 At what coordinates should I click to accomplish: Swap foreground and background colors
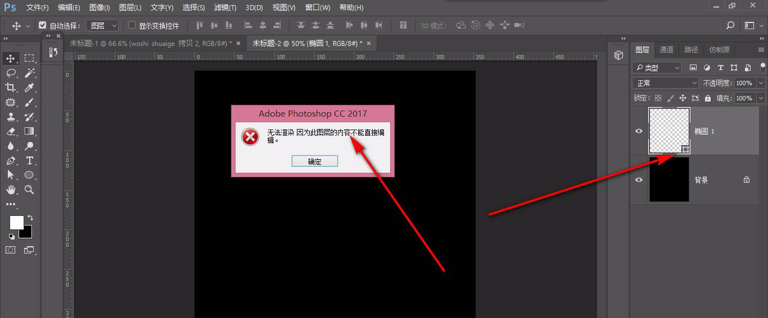[x=30, y=218]
